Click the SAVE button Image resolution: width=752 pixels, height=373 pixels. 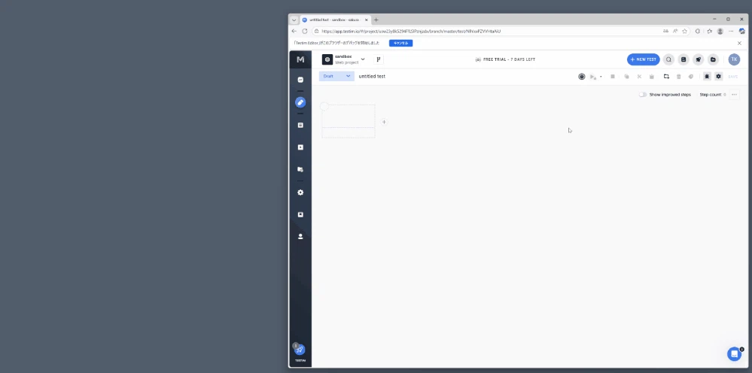point(733,77)
